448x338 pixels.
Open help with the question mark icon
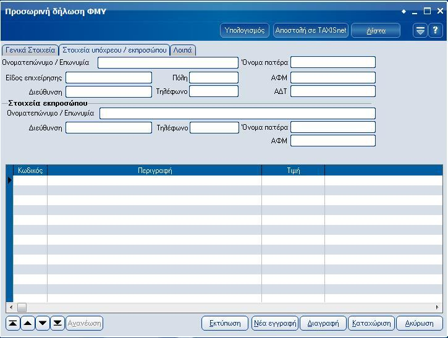tap(436, 30)
